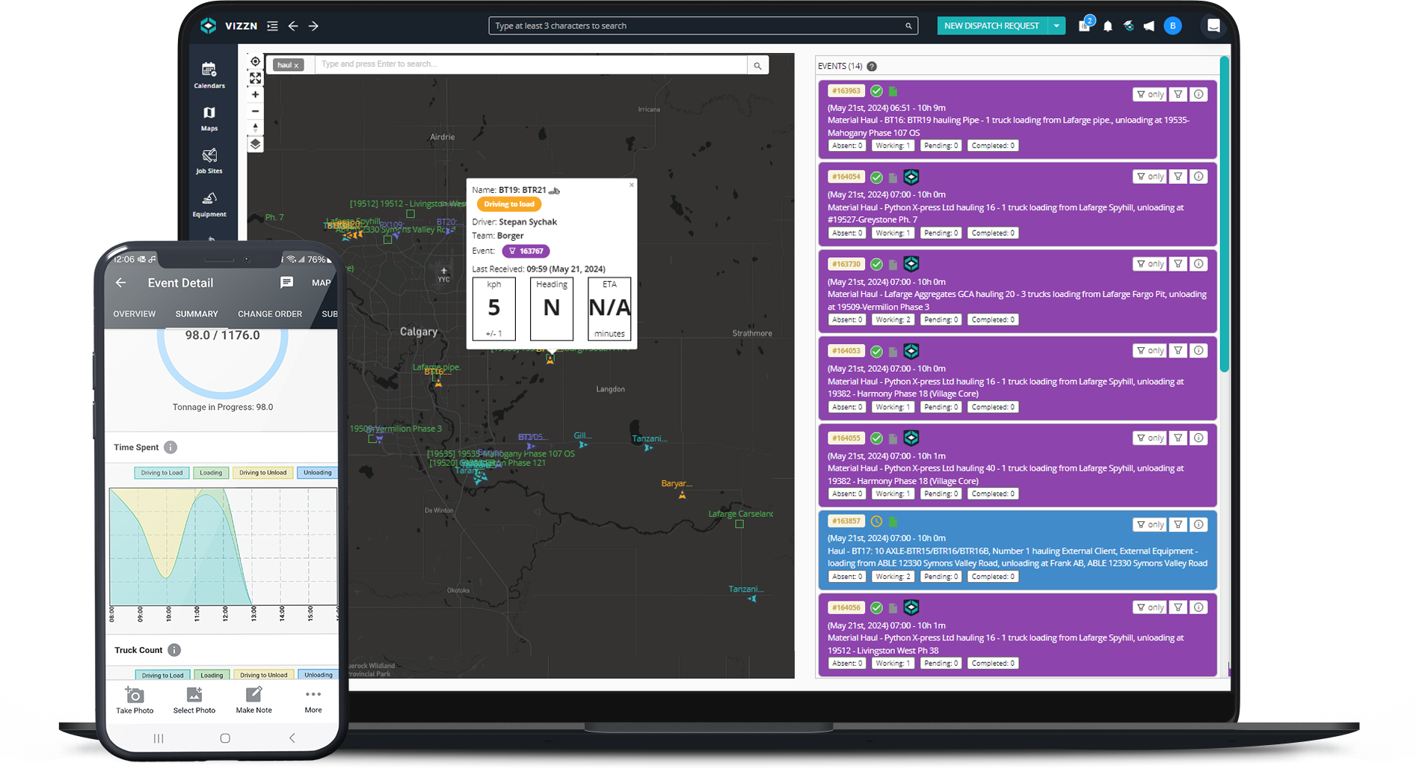The width and height of the screenshot is (1416, 769).
Task: Toggle the 'only' filter on event #164054
Action: (x=1149, y=177)
